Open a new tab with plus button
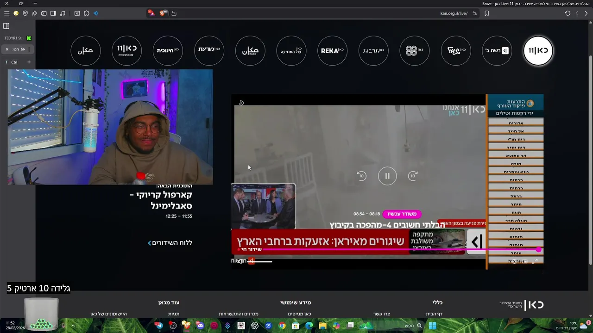Viewport: 593px width, 333px height. point(29,62)
